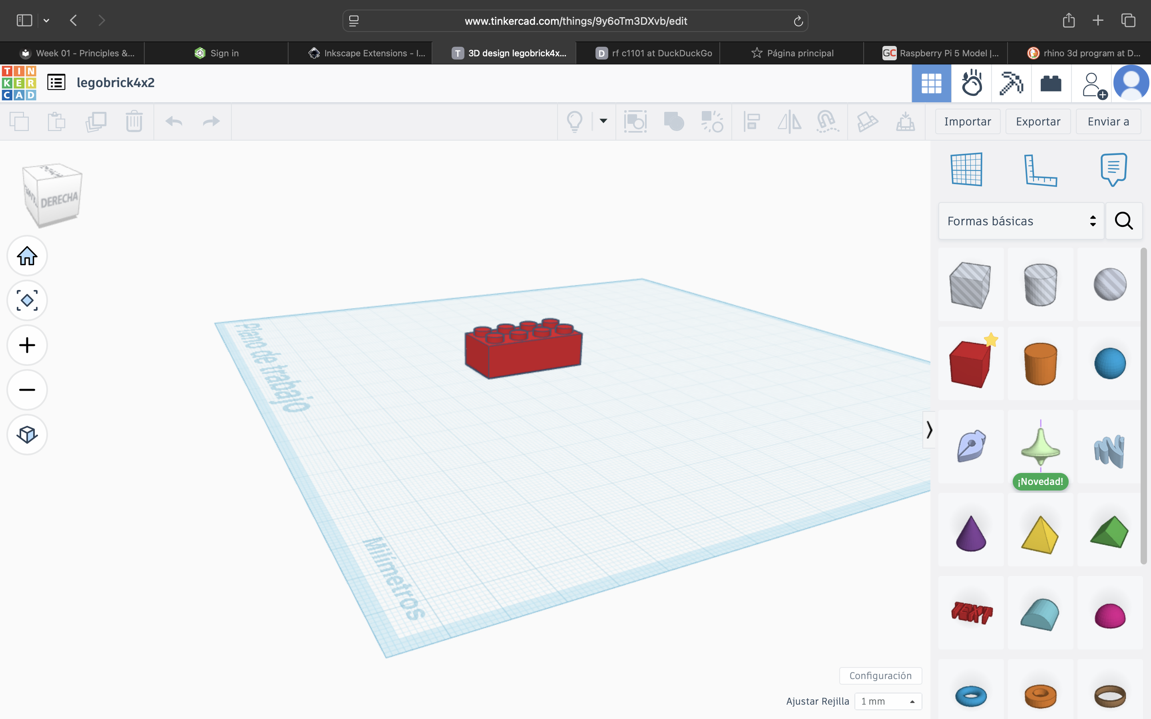
Task: Switch to block grid editor mode
Action: click(931, 83)
